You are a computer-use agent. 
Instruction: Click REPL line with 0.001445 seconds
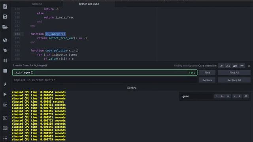pyautogui.click(x=39, y=127)
